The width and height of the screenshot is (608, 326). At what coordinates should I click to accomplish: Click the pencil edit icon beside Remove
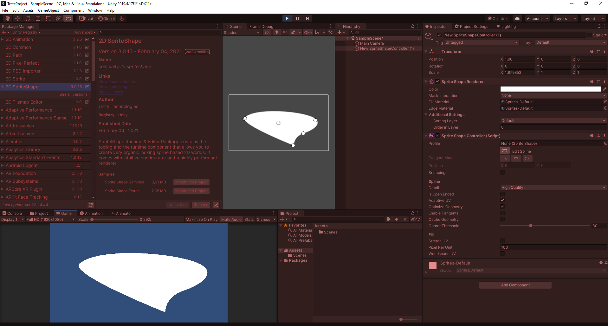click(216, 205)
